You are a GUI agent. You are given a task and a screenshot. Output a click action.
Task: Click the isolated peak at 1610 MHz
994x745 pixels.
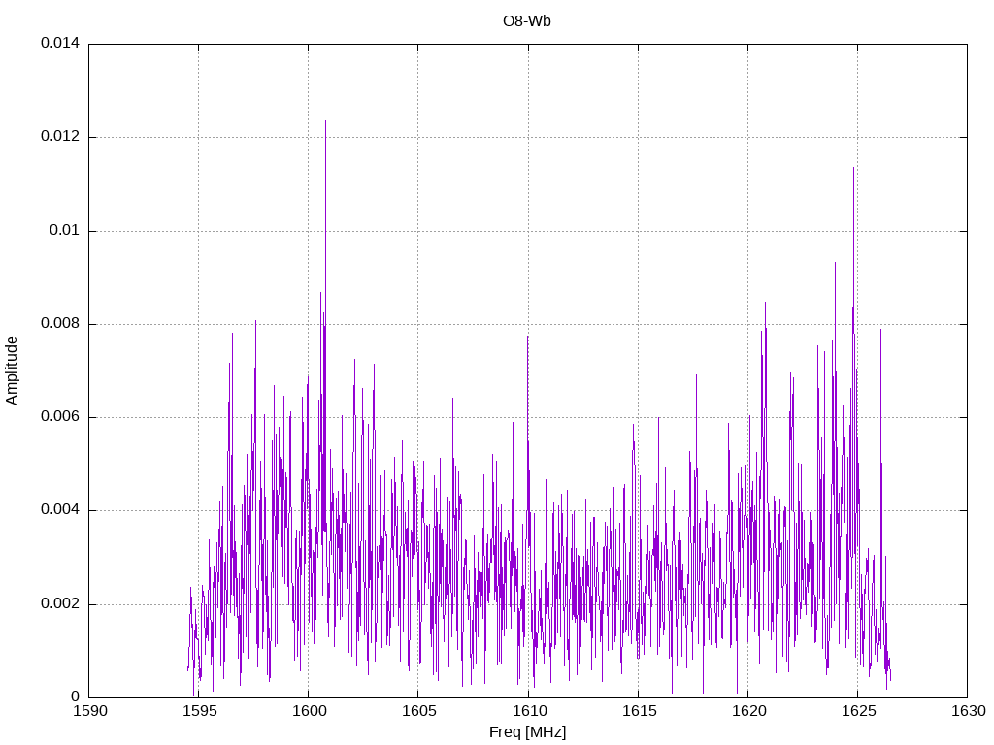(x=527, y=337)
